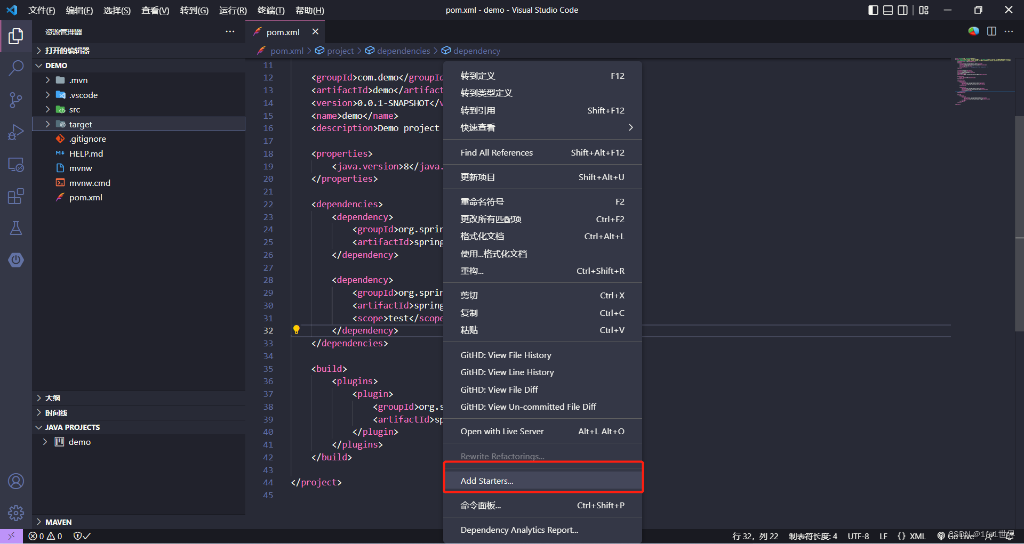
Task: Choose Dependency Analytics Report... entry
Action: click(542, 530)
